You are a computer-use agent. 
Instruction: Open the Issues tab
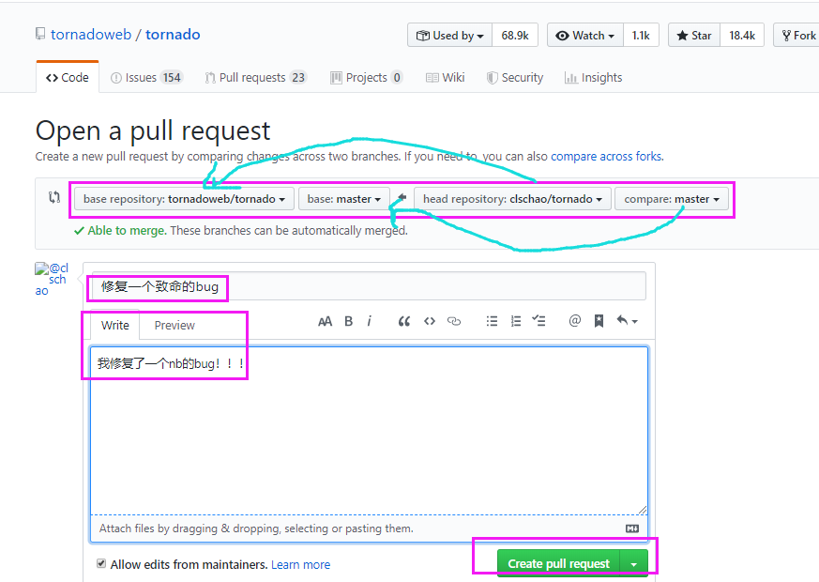pyautogui.click(x=146, y=77)
